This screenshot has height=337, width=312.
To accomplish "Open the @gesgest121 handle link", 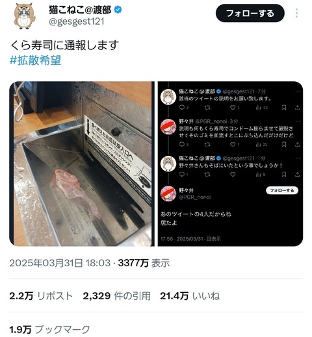I will 77,21.
